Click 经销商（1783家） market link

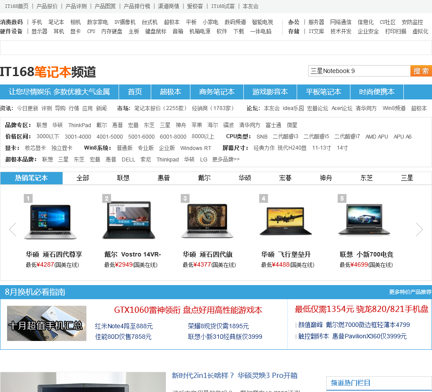(x=213, y=108)
